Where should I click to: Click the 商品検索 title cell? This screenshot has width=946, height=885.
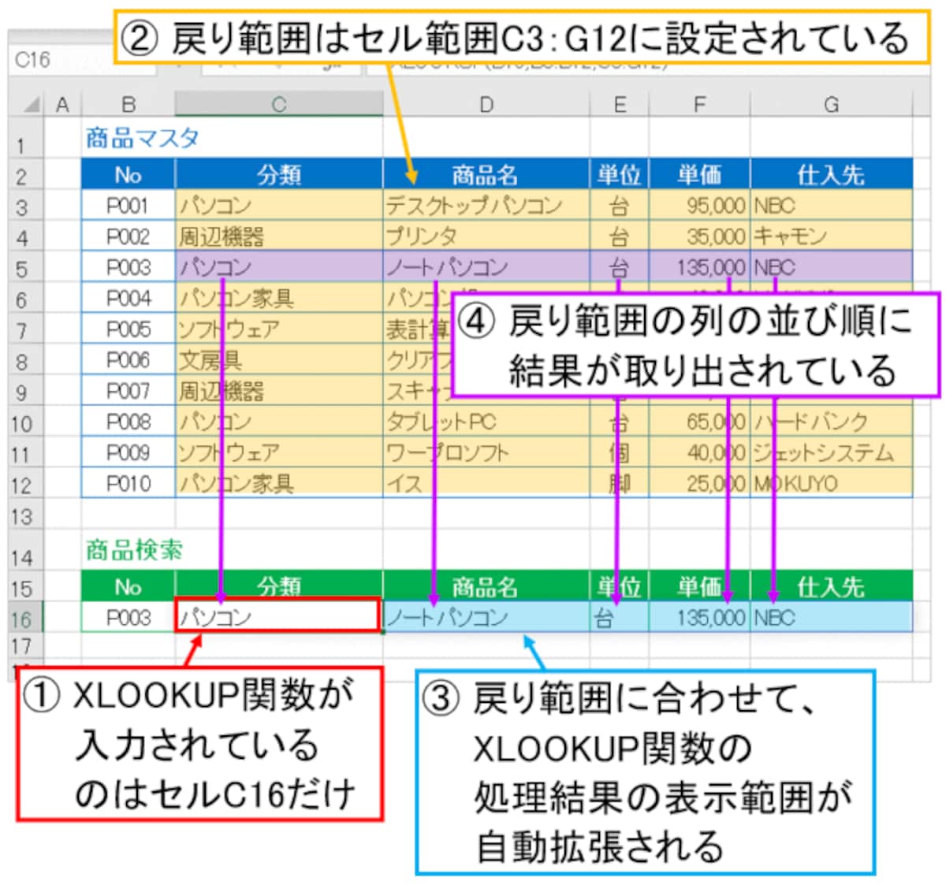(x=134, y=550)
